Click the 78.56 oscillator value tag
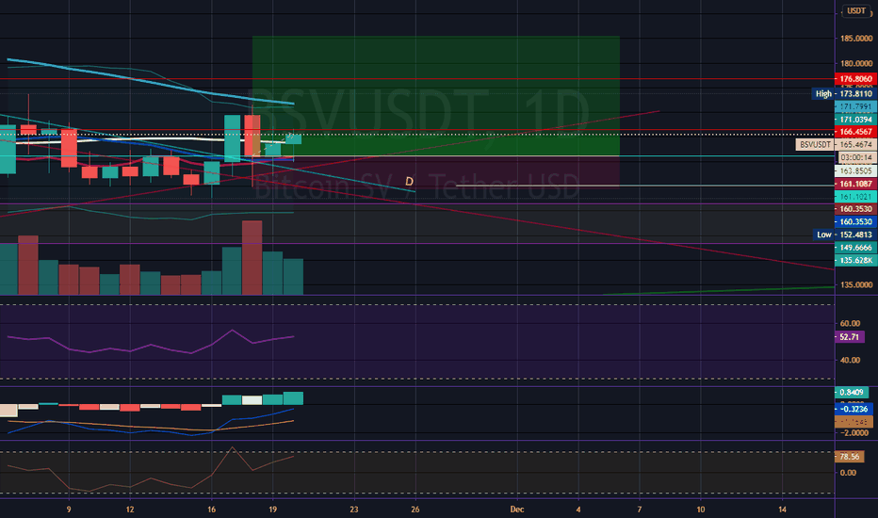The image size is (878, 518). pyautogui.click(x=849, y=457)
